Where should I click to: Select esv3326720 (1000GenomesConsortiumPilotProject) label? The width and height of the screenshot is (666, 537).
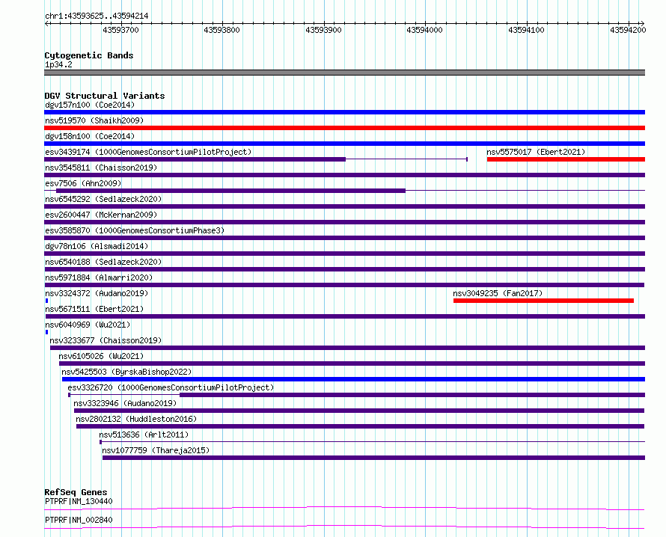click(x=171, y=387)
